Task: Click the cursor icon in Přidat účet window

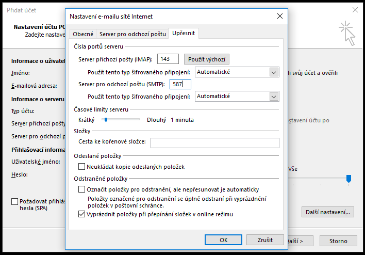Action: click(347, 34)
